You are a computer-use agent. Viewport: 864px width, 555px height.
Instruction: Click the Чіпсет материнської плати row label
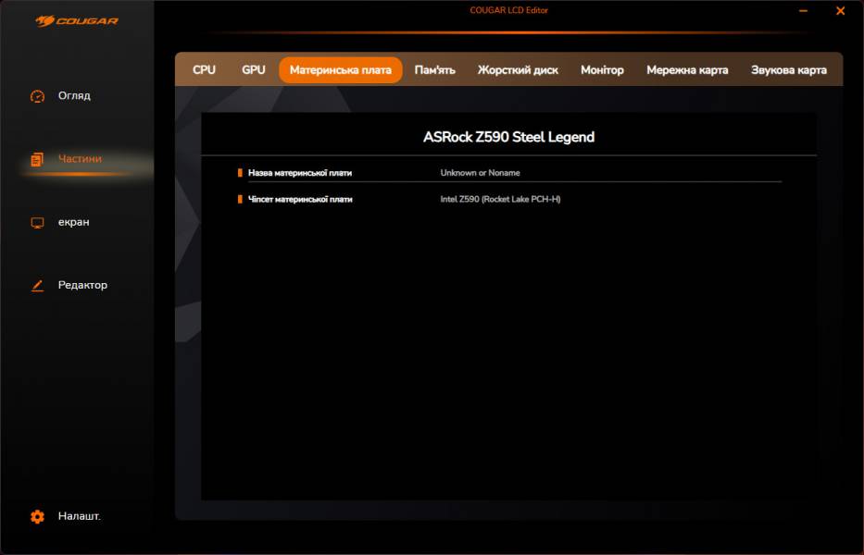[x=300, y=199]
